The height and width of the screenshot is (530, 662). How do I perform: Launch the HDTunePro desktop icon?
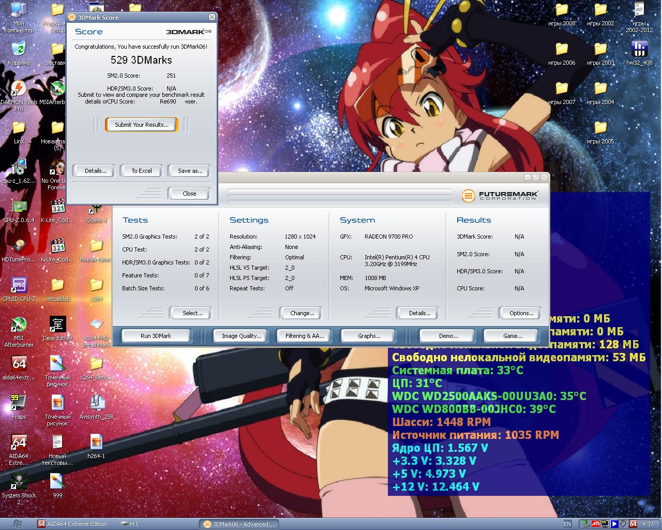click(x=19, y=250)
